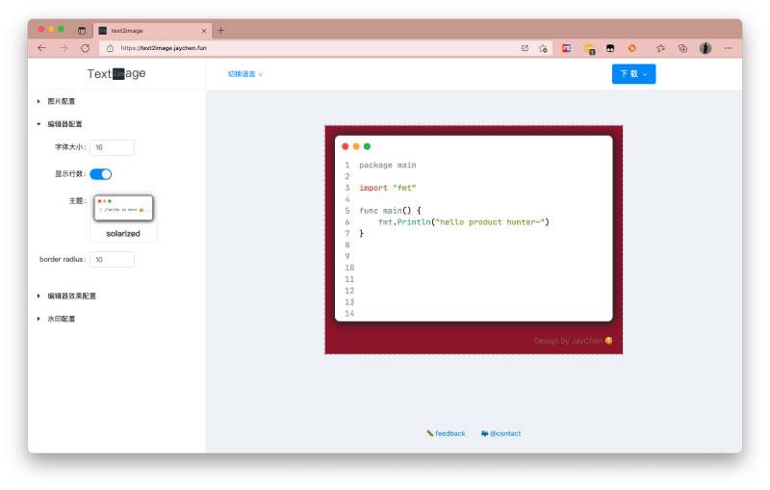Screen dimensions: 770x490
Task: Click the browser forward arrow
Action: click(64, 48)
